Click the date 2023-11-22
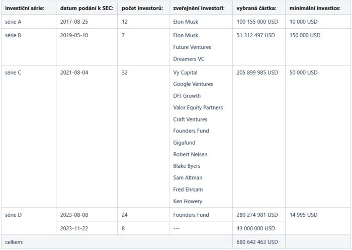Screen dimensions: 352x250 pyautogui.click(x=74, y=228)
